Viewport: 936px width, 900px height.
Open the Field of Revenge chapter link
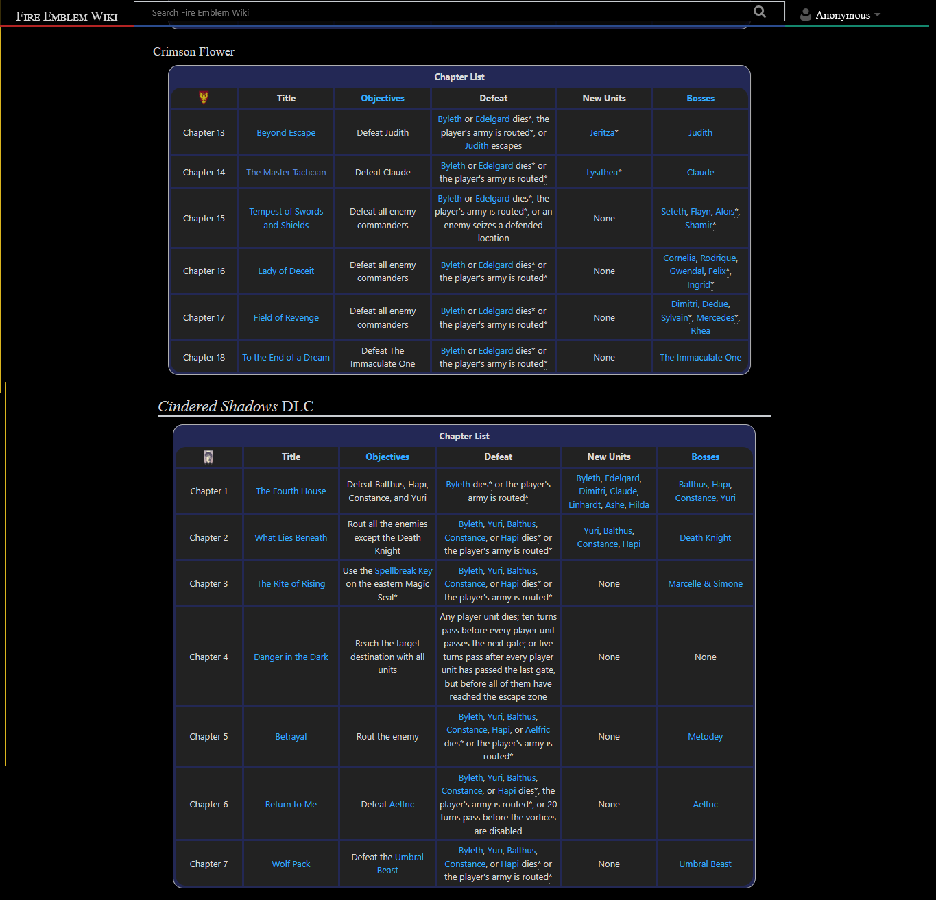click(286, 318)
